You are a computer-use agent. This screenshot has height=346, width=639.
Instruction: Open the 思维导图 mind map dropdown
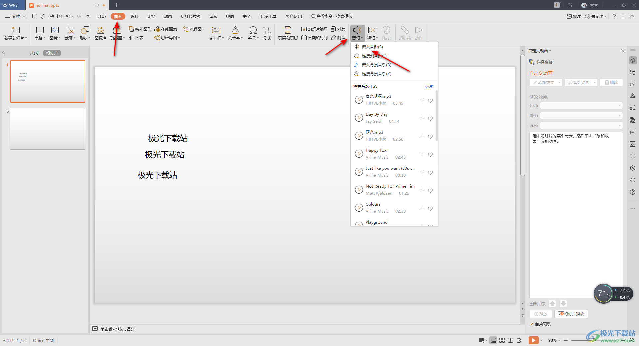coord(167,38)
